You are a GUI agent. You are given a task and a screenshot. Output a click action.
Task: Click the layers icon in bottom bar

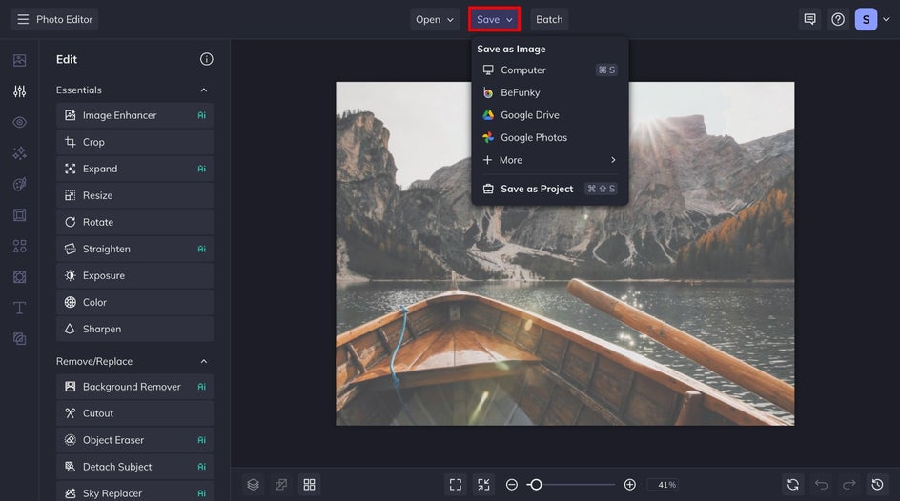(x=253, y=485)
